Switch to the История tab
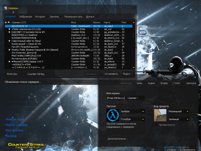Image resolution: width=201 pixels, height=151 pixels. tap(40, 17)
